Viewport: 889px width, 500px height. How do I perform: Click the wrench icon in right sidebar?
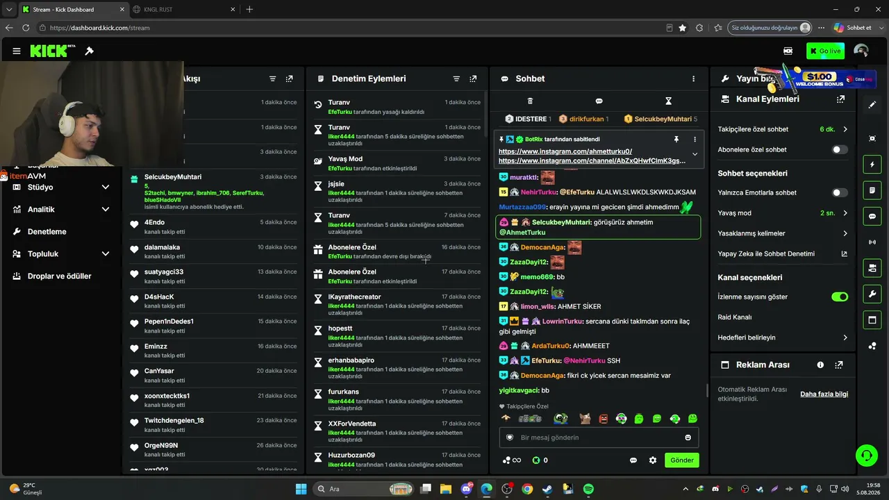click(872, 294)
